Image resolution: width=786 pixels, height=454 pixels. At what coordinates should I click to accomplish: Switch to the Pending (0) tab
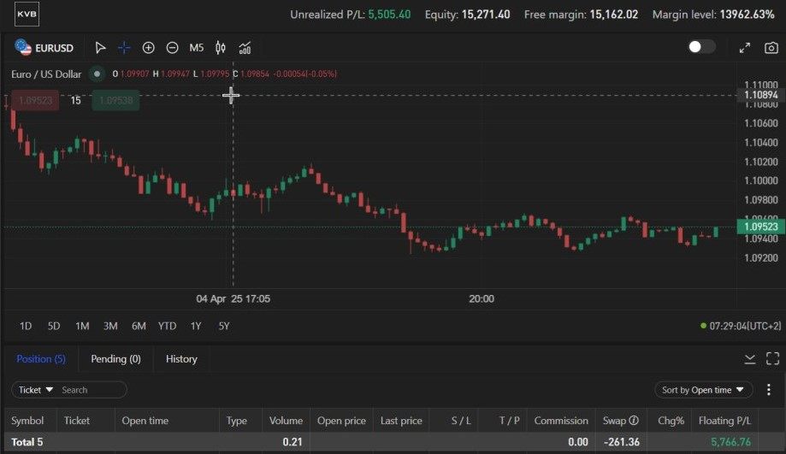click(x=115, y=359)
